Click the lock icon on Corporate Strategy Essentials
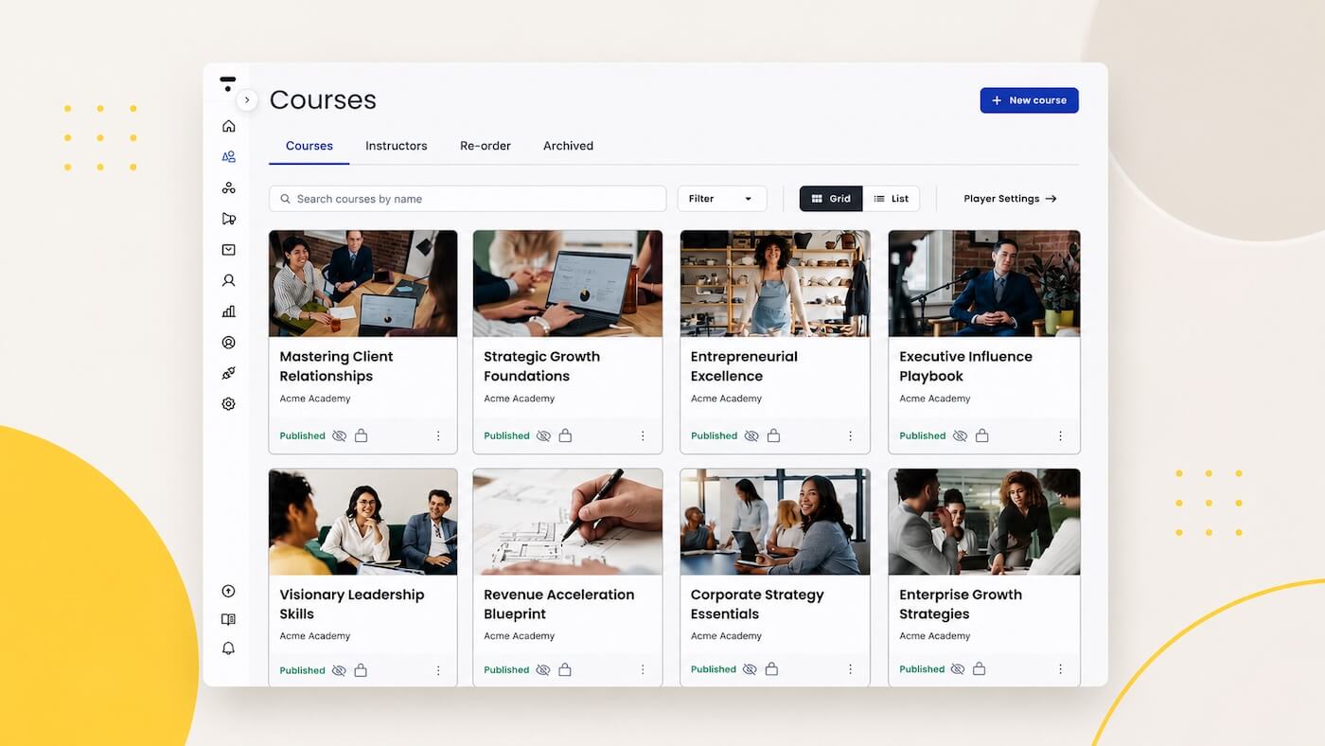The height and width of the screenshot is (746, 1325). pyautogui.click(x=771, y=669)
